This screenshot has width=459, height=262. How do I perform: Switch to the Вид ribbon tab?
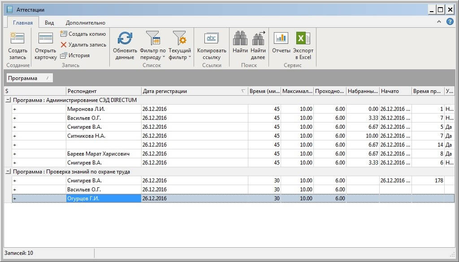pos(49,22)
